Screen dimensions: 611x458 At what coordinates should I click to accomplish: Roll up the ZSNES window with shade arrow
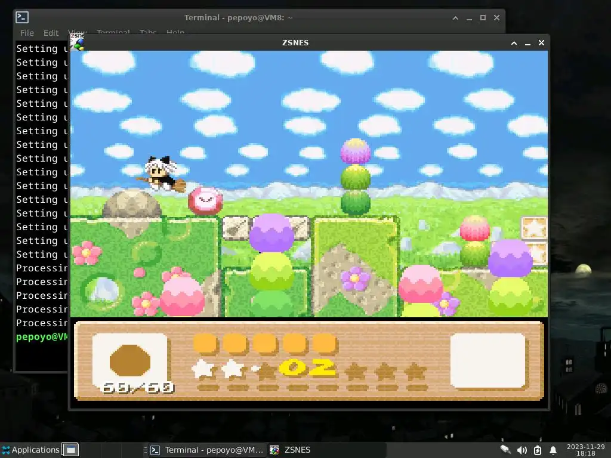click(514, 43)
